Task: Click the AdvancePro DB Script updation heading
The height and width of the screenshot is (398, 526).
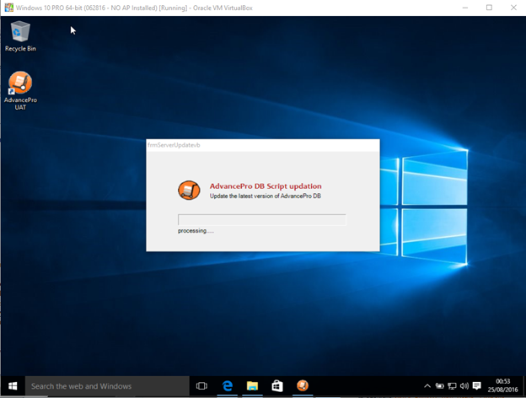Action: pyautogui.click(x=265, y=186)
